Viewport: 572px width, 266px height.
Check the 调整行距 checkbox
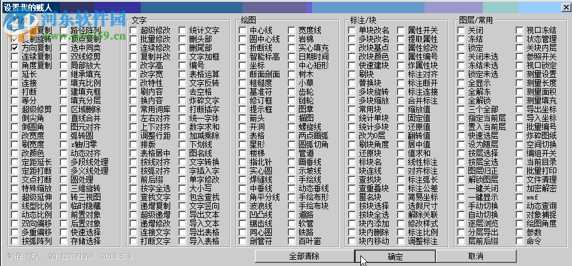134,136
